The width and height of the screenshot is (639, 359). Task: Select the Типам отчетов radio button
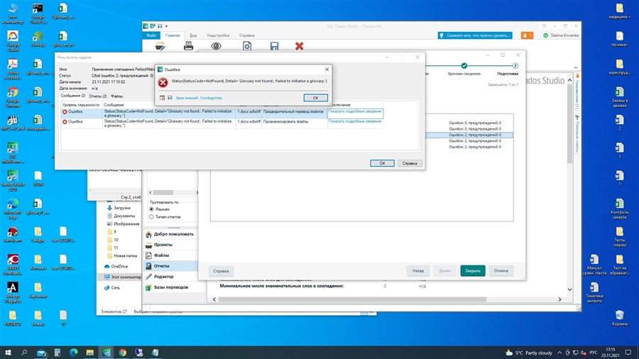[x=152, y=217]
